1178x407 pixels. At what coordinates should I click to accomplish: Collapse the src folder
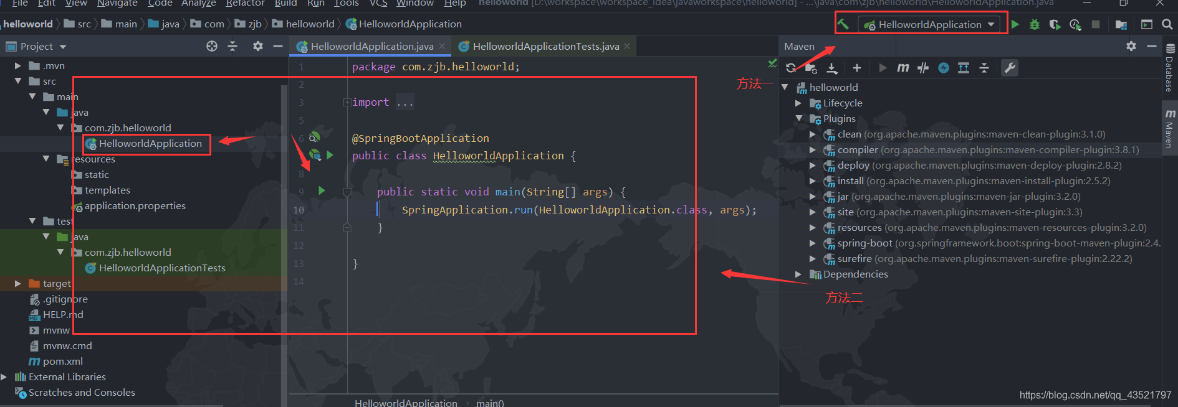click(17, 81)
